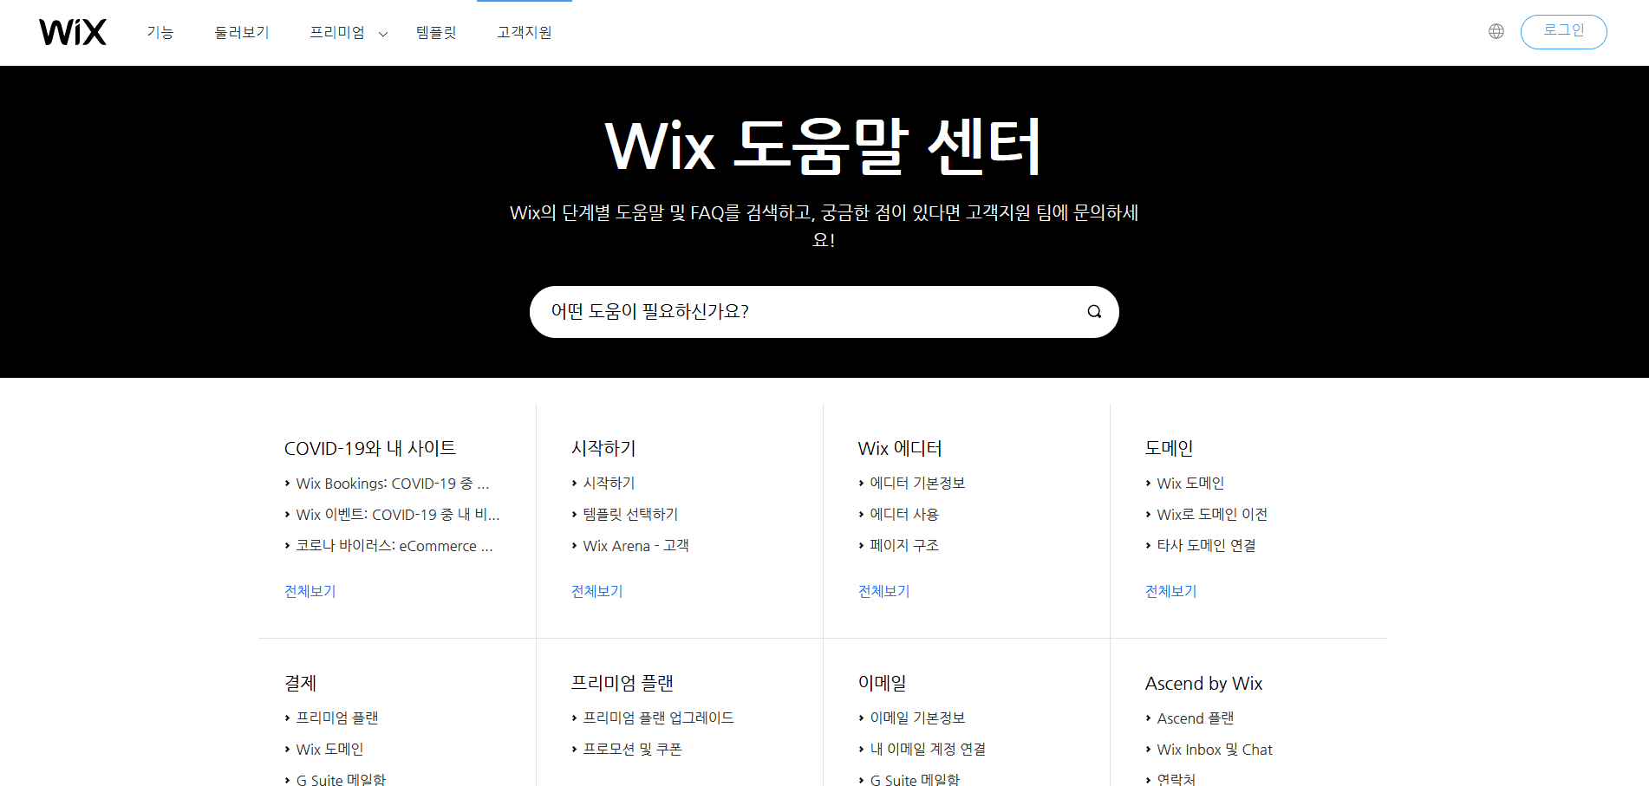Click 전체보기 under the 시작하기 section
The image size is (1649, 786).
[x=597, y=591]
